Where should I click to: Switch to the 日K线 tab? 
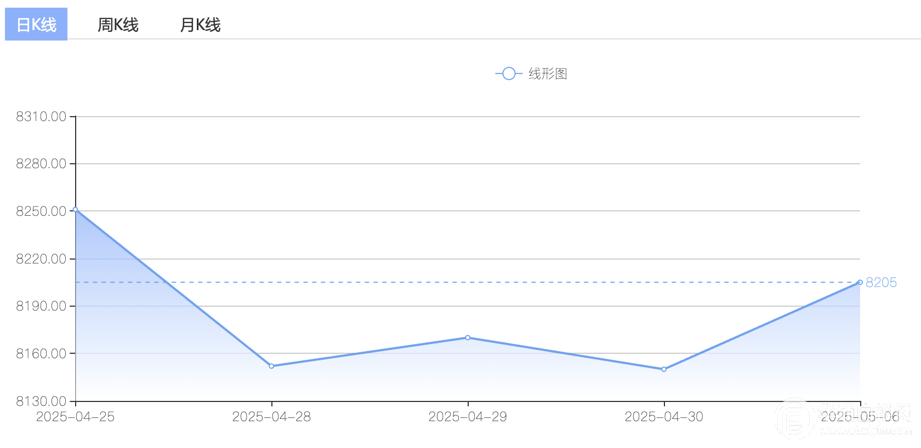pyautogui.click(x=36, y=25)
